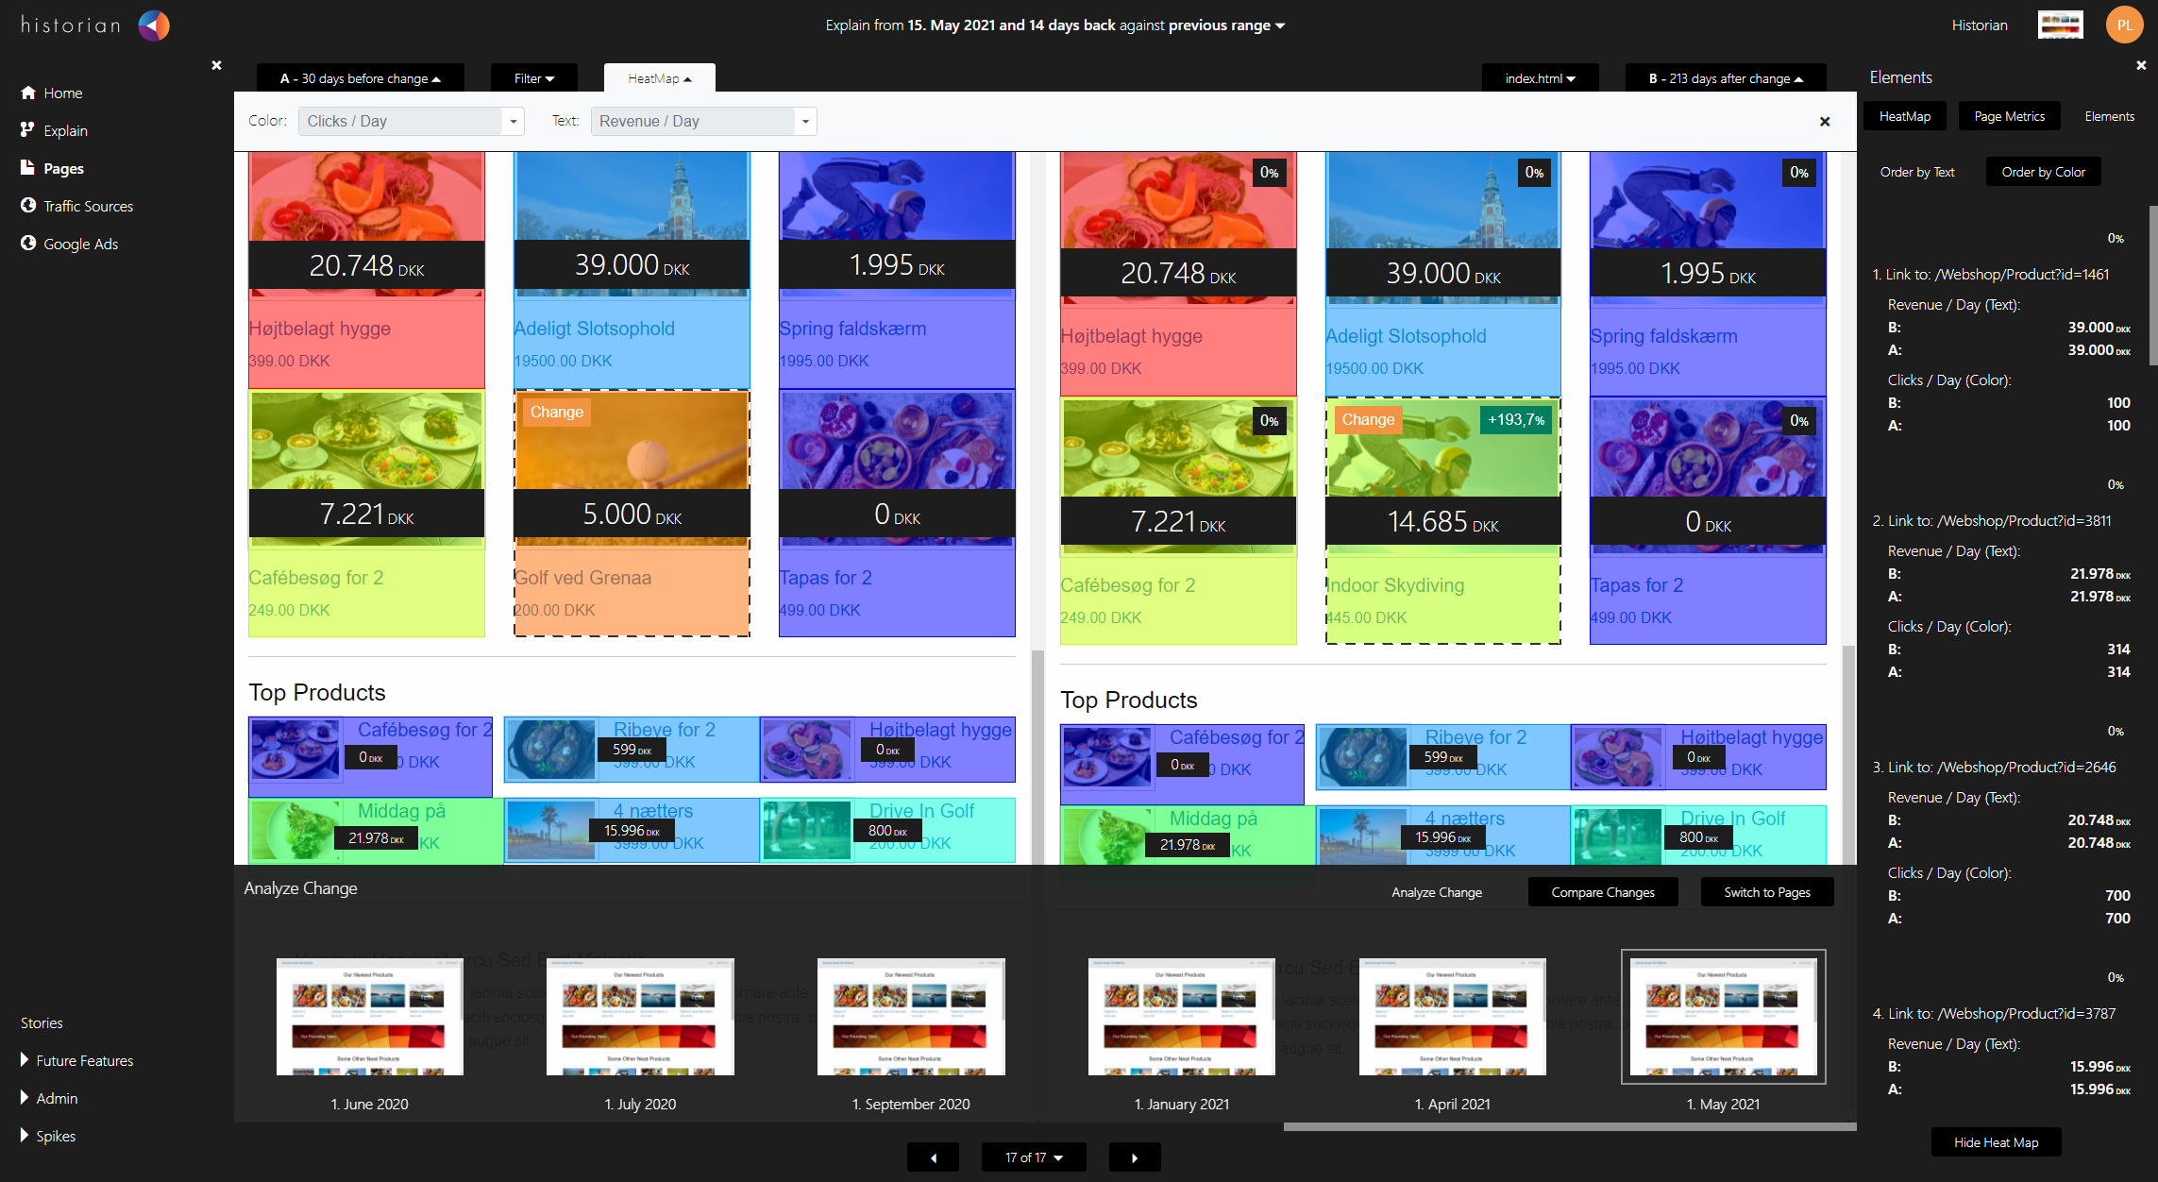Viewport: 2158px width, 1182px height.
Task: Expand Future Features story
Action: (77, 1060)
